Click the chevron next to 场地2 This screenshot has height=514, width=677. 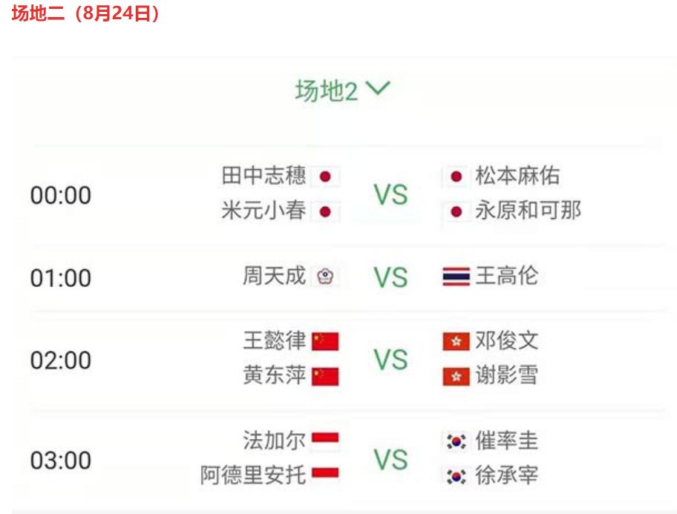378,88
